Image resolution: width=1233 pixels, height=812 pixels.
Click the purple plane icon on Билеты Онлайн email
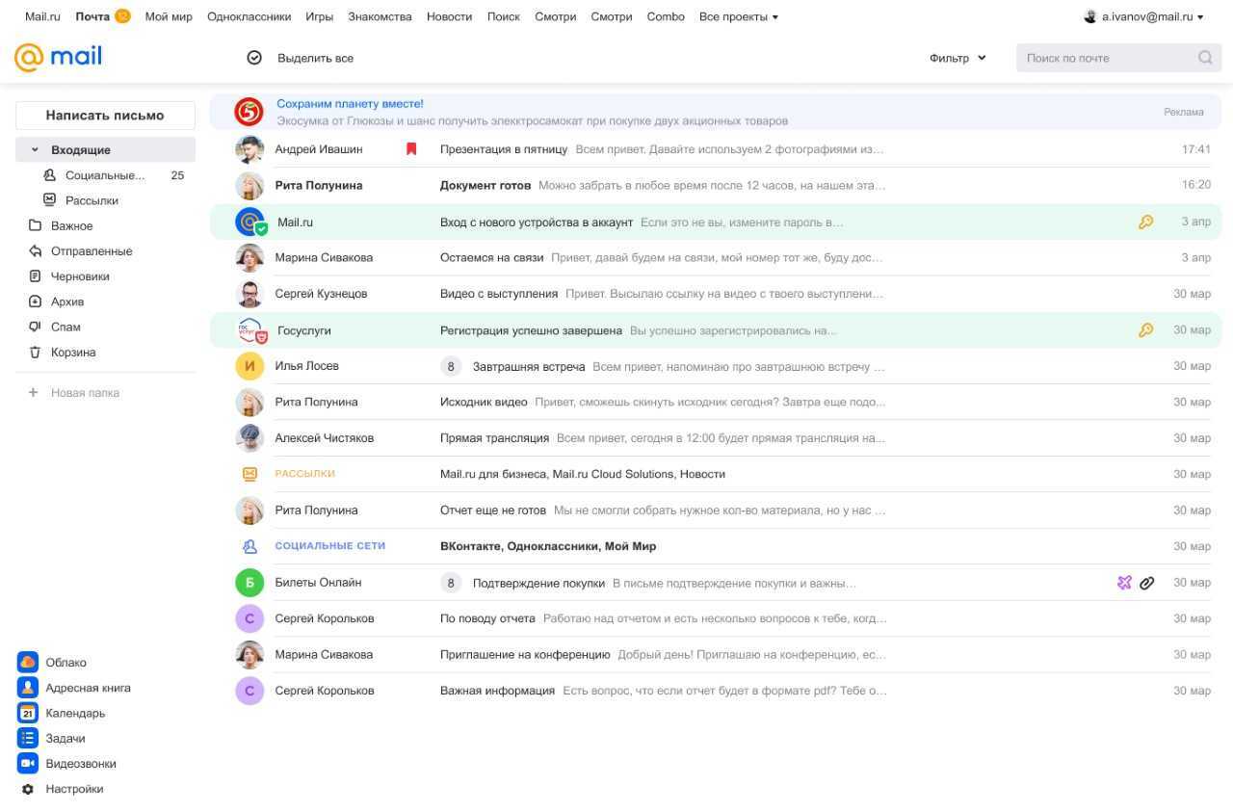[1124, 583]
